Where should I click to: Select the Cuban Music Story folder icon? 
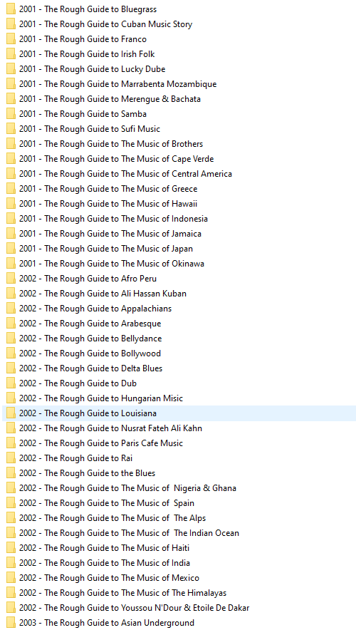click(11, 24)
